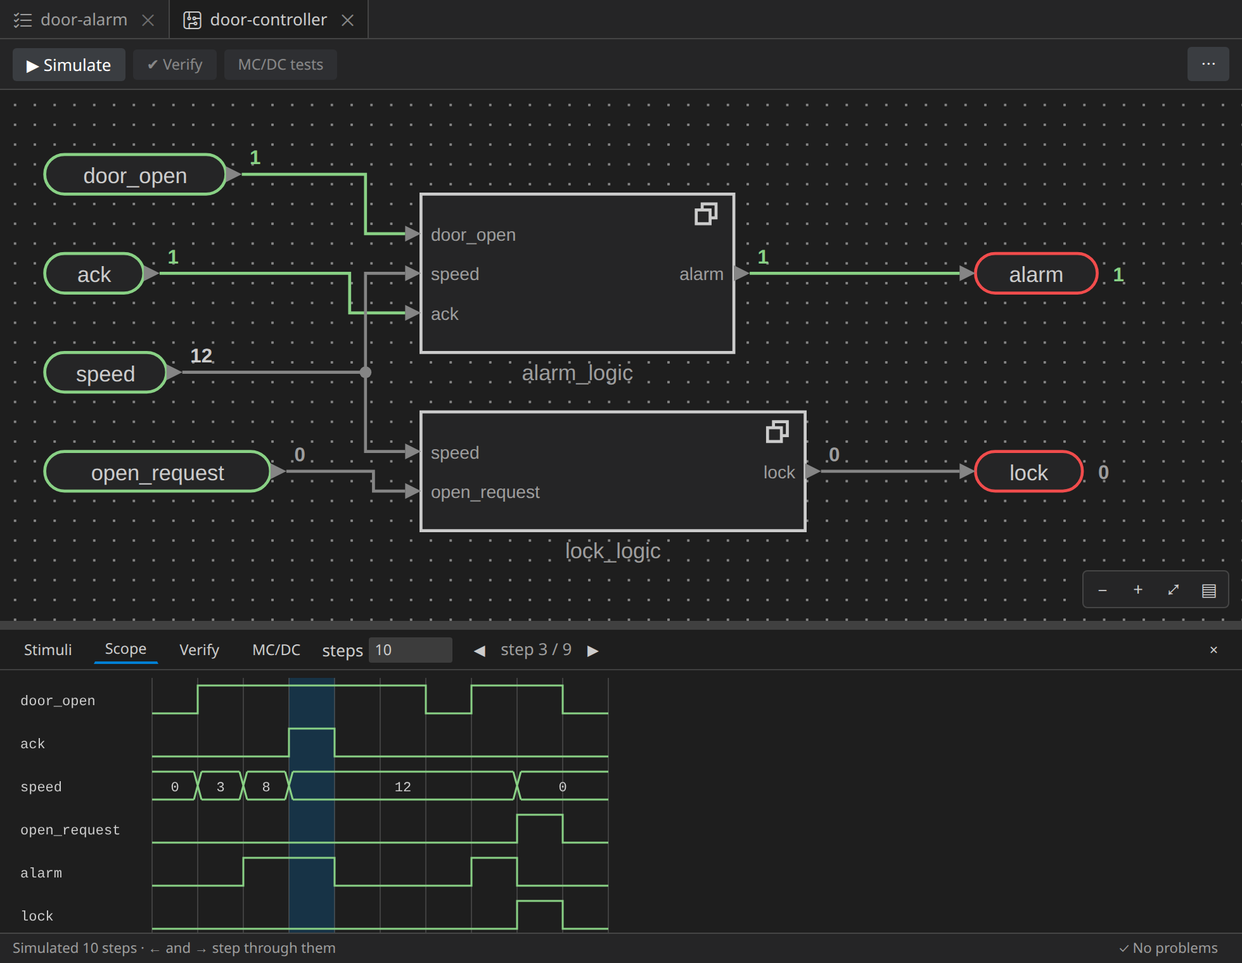The height and width of the screenshot is (963, 1242).
Task: Open the Stimuli panel tab
Action: pyautogui.click(x=48, y=650)
